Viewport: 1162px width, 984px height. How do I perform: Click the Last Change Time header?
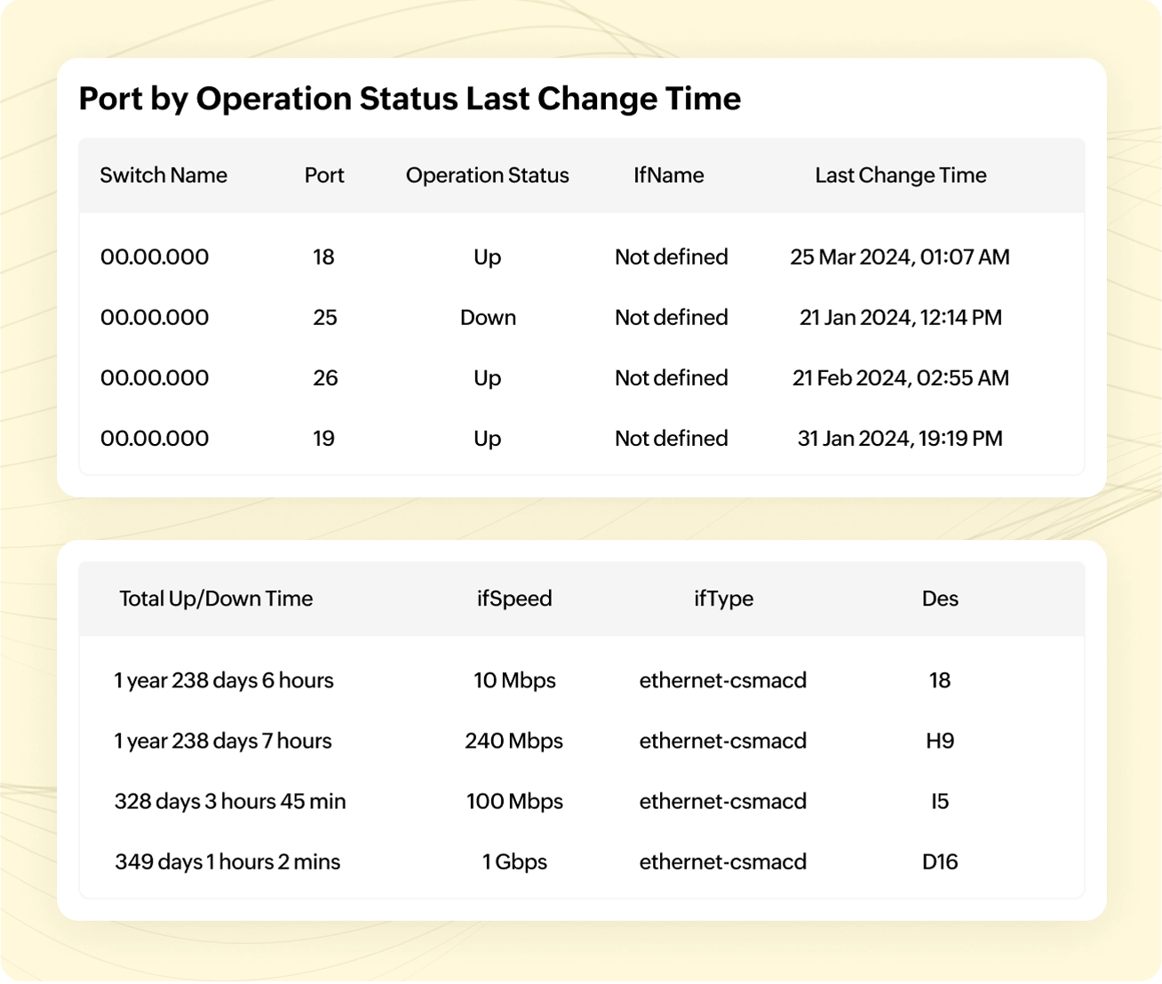tap(900, 175)
